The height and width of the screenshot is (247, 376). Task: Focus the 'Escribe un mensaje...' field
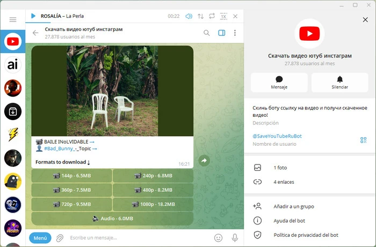pos(139,238)
